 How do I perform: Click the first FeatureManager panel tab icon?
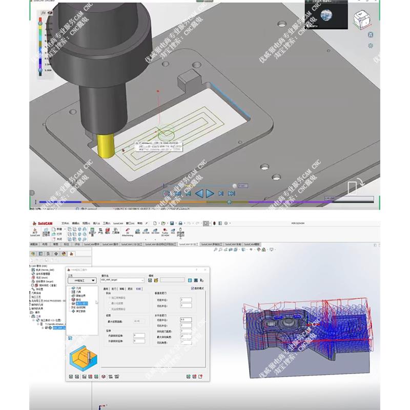coord(33,254)
